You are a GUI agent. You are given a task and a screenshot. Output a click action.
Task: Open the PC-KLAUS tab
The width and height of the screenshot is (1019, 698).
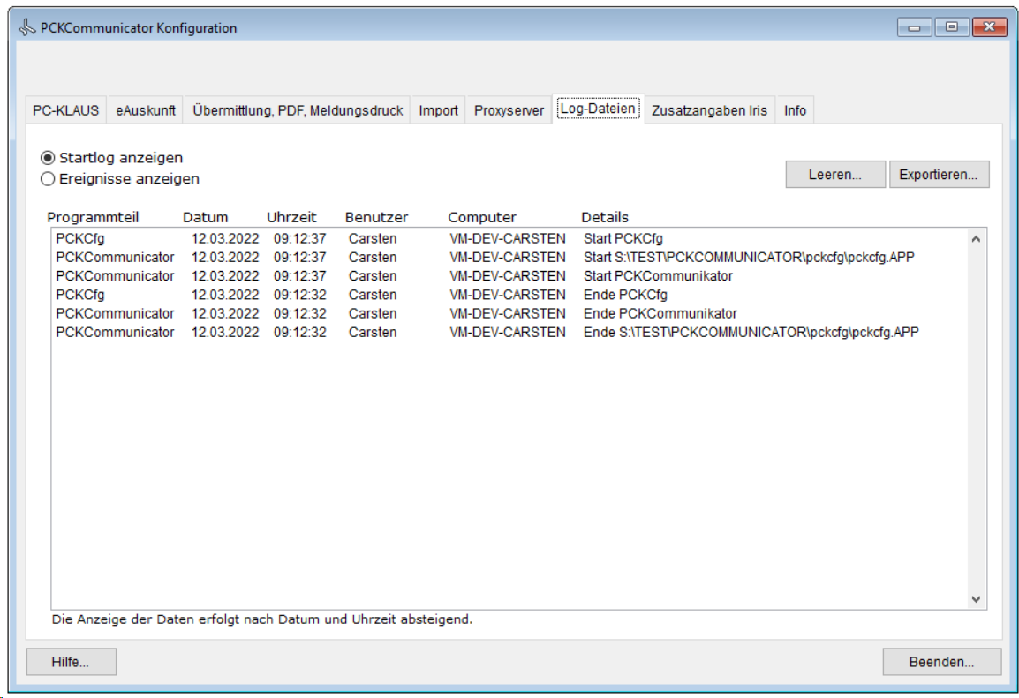pyautogui.click(x=66, y=110)
